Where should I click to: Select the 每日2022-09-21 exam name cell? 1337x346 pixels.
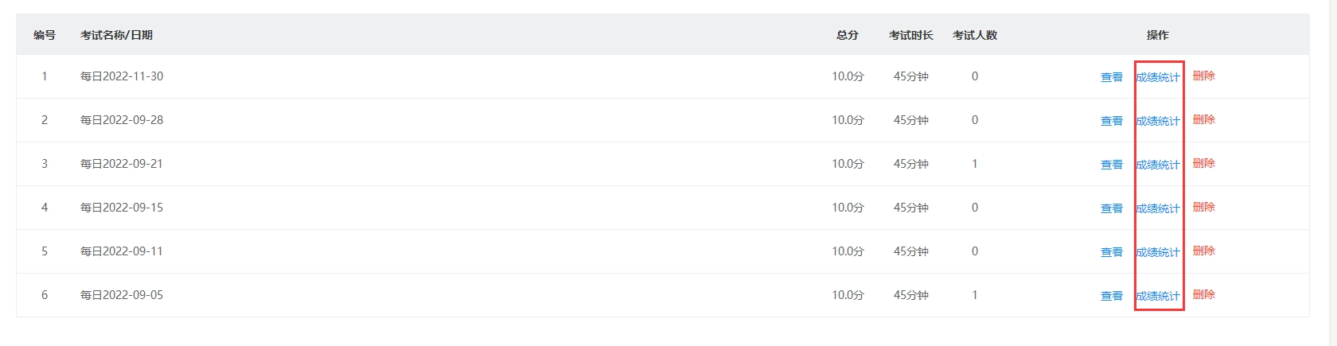122,164
